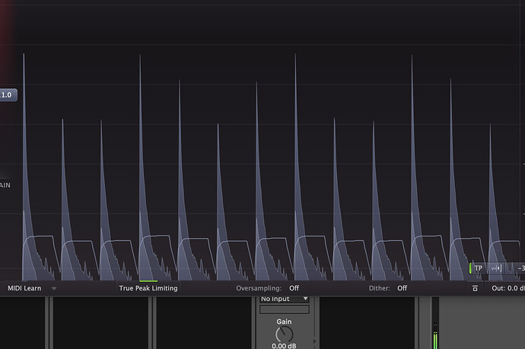
Task: Open the MIDI Learn dropdown arrow
Action: coord(54,288)
